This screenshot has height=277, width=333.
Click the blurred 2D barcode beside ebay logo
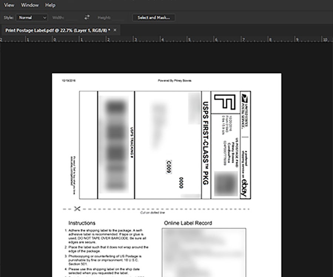(x=226, y=184)
